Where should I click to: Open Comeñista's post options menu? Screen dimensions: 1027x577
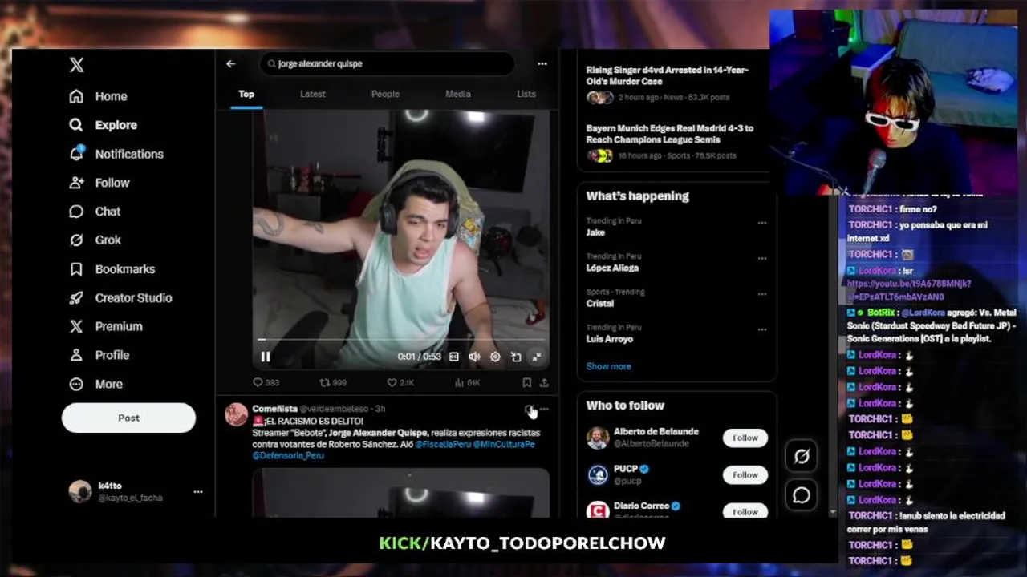coord(544,410)
